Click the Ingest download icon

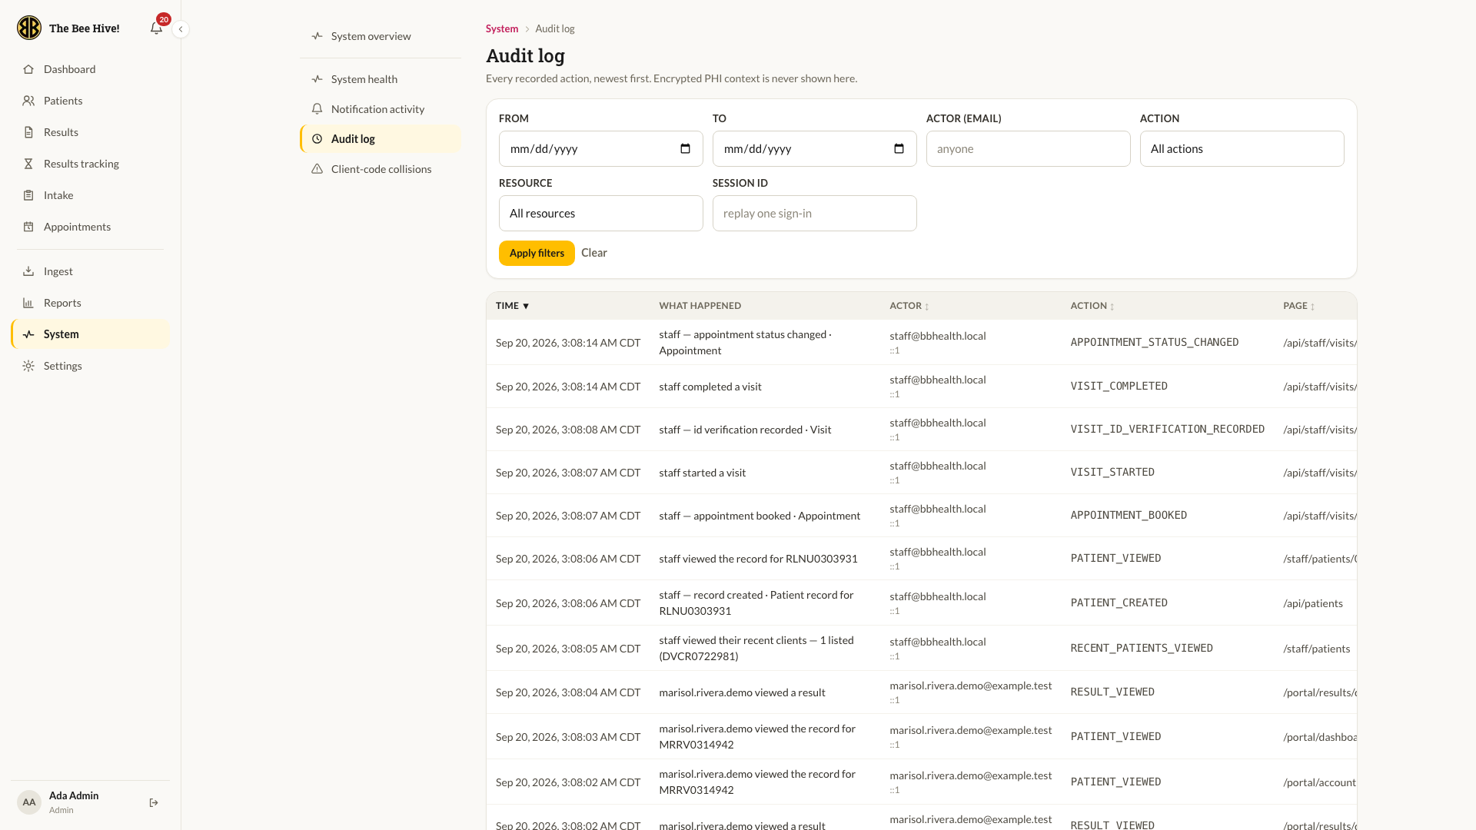(x=28, y=271)
